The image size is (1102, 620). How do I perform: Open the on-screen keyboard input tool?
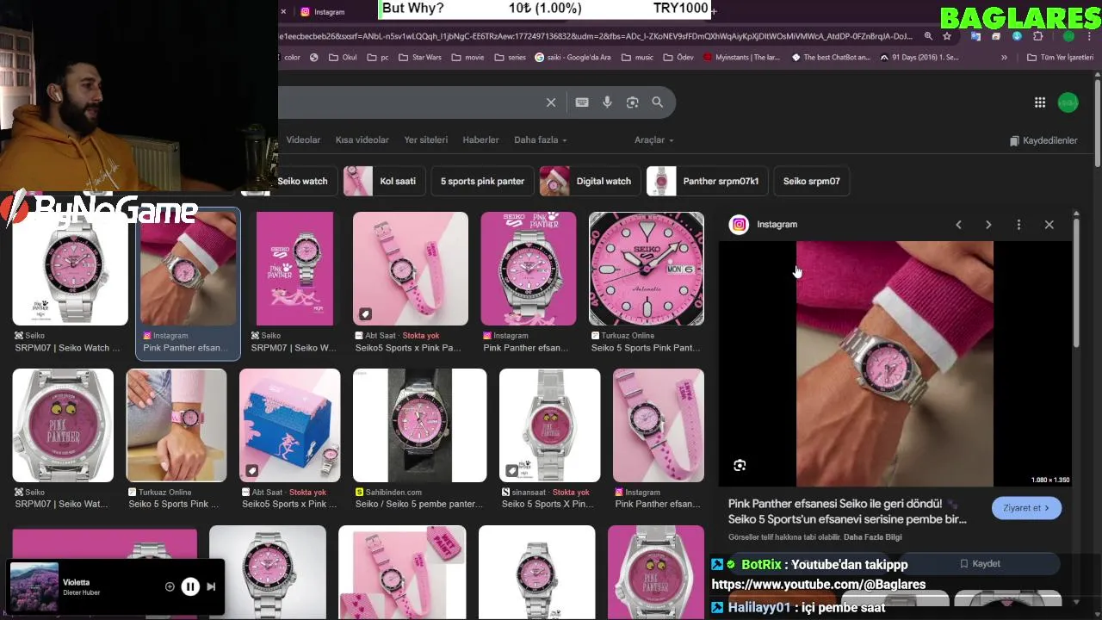click(582, 102)
